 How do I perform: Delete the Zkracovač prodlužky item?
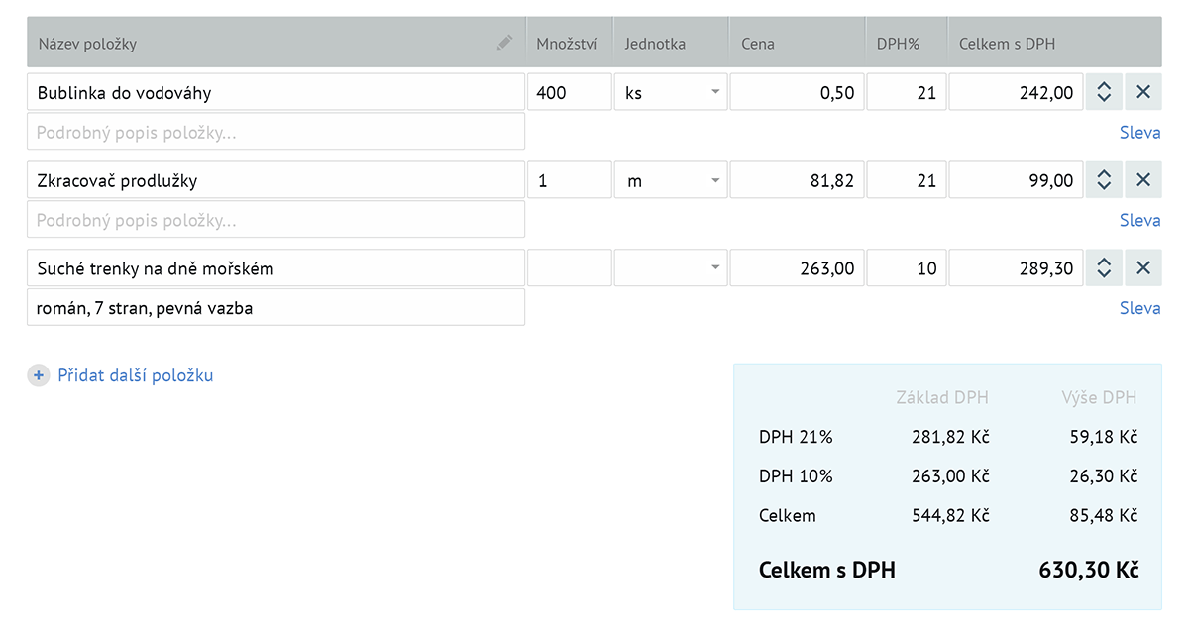coord(1142,180)
